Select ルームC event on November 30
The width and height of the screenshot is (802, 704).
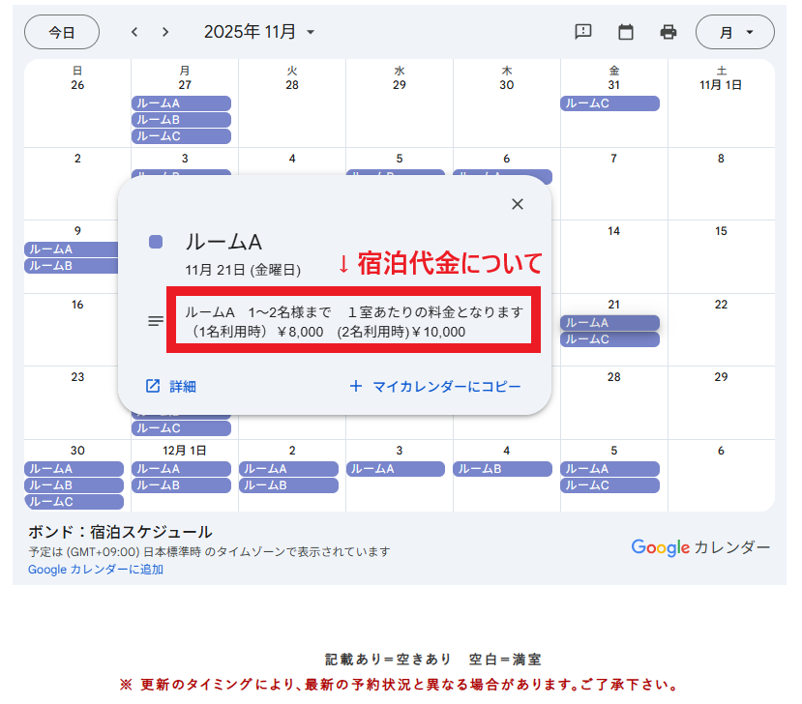74,502
